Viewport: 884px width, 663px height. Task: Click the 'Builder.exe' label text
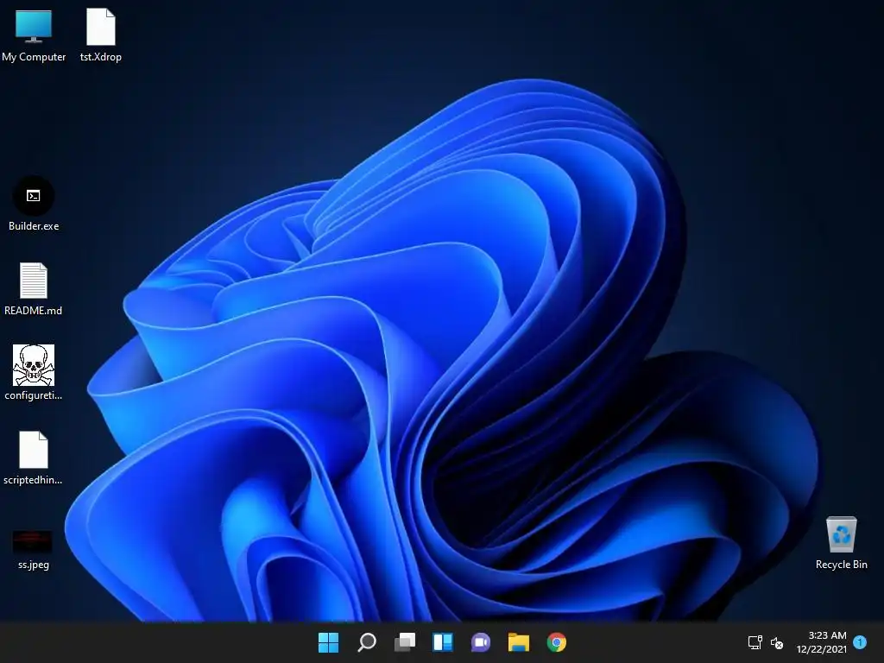[34, 226]
